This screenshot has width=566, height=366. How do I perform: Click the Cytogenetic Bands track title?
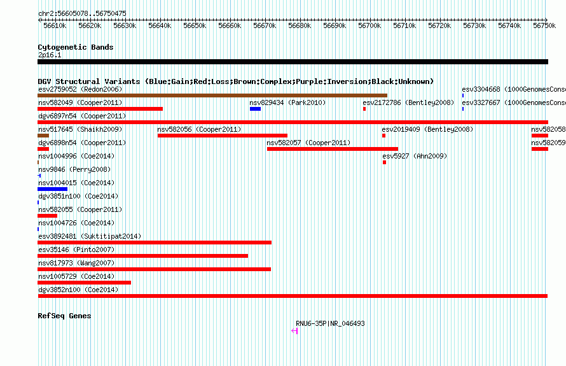76,47
